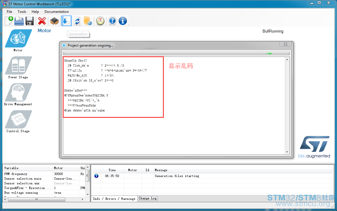The width and height of the screenshot is (337, 211).
Task: Click the variable table scroll down arrow
Action: 88,194
